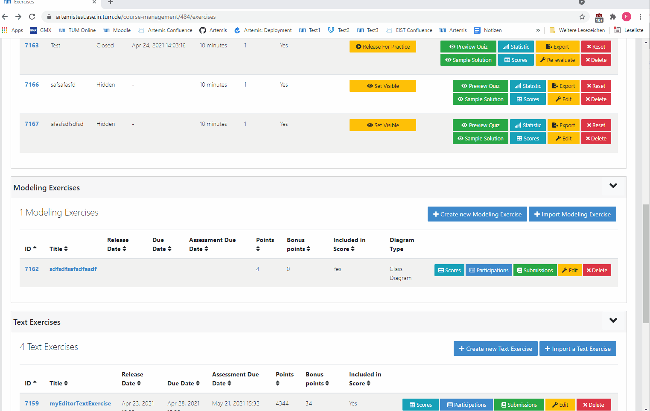Go back with the browser back arrow
This screenshot has height=411, width=650.
[5, 17]
